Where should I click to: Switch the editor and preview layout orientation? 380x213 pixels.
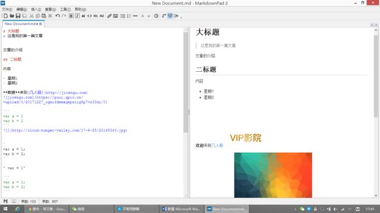(x=164, y=16)
